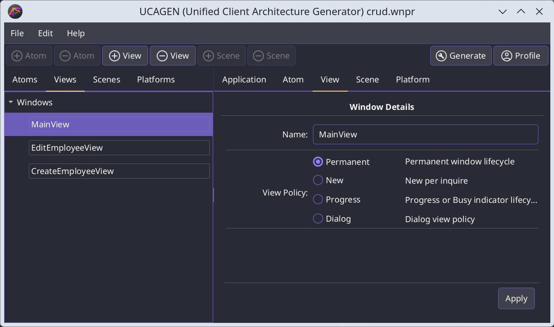The height and width of the screenshot is (327, 554).
Task: Click the UCAGEN app logo icon
Action: pos(15,11)
